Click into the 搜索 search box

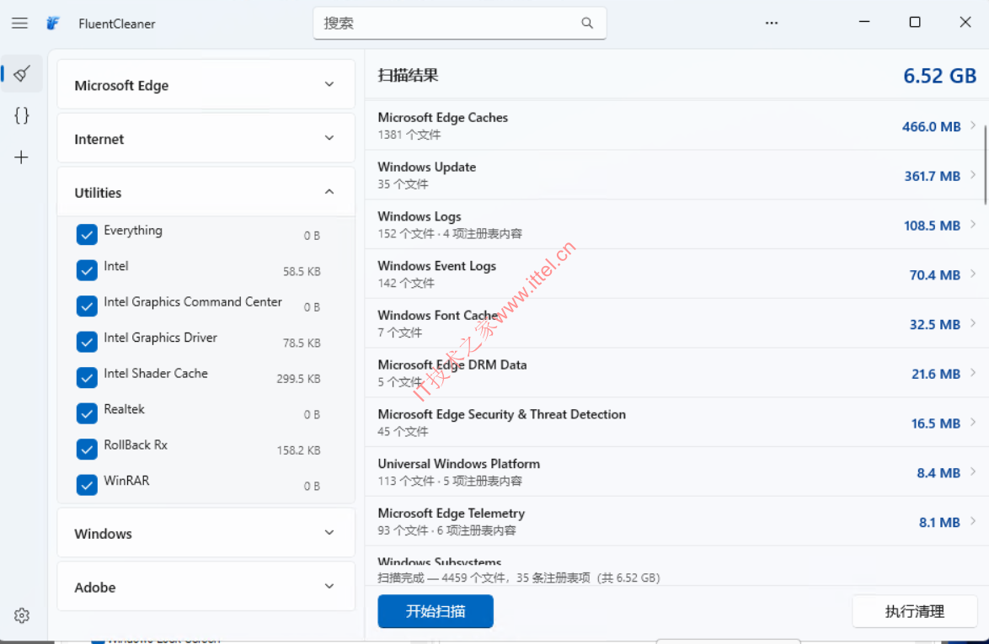[460, 24]
